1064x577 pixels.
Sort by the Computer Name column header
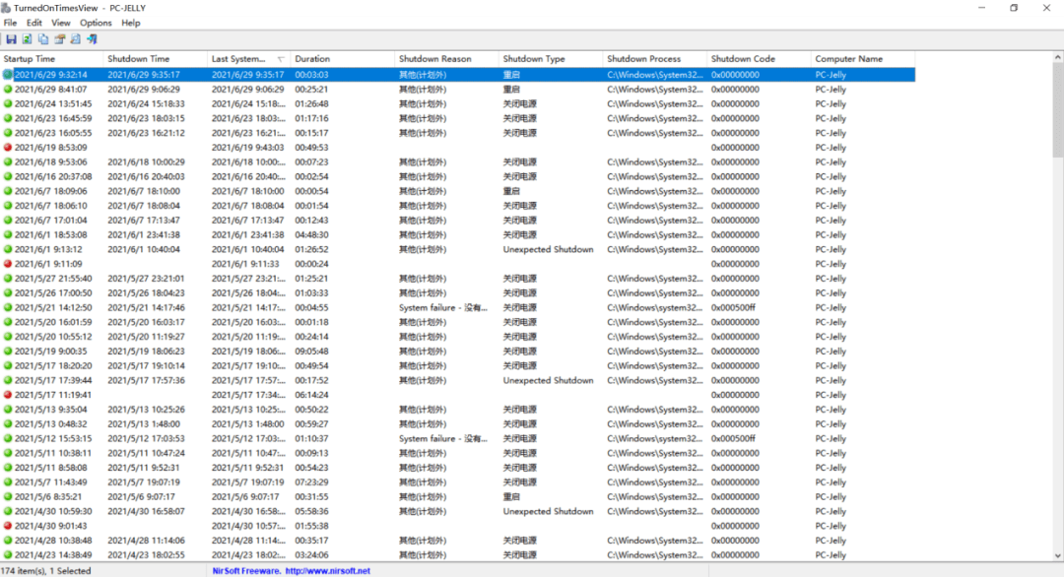[x=848, y=59]
